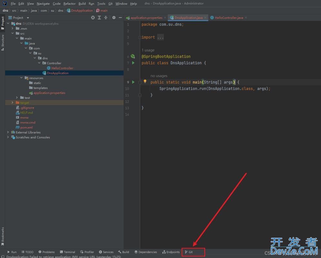321x258 pixels.
Task: Select pom.xml in project tree
Action: [x=26, y=127]
